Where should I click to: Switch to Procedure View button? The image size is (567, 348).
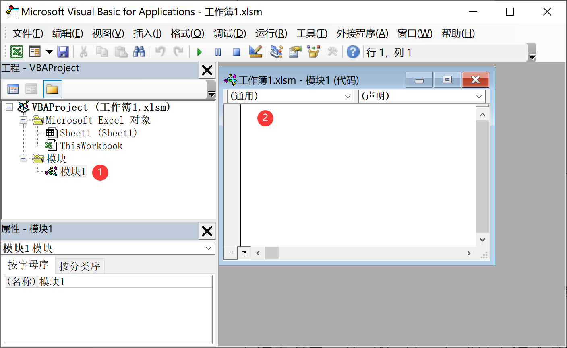(231, 253)
